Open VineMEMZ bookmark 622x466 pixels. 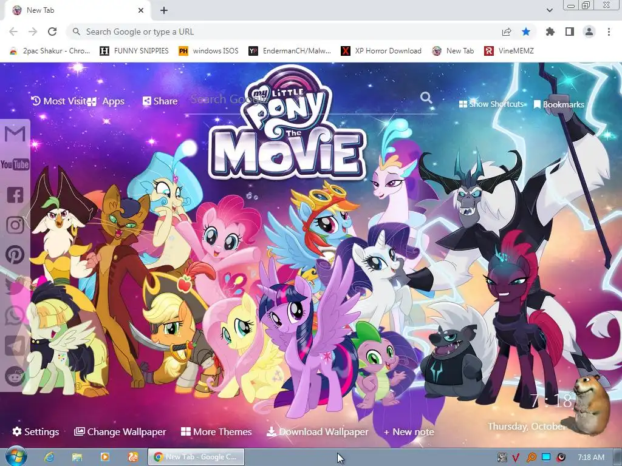pyautogui.click(x=509, y=51)
